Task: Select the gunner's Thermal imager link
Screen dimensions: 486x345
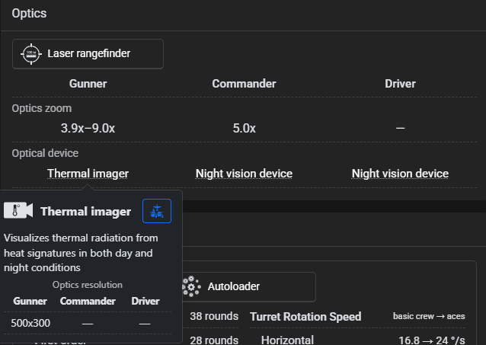Action: [x=88, y=174]
